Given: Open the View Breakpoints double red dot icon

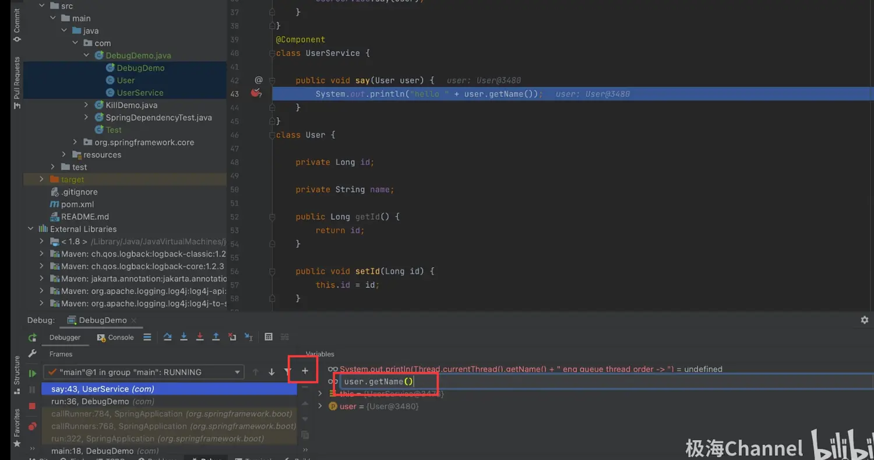Looking at the screenshot, I should pyautogui.click(x=33, y=426).
